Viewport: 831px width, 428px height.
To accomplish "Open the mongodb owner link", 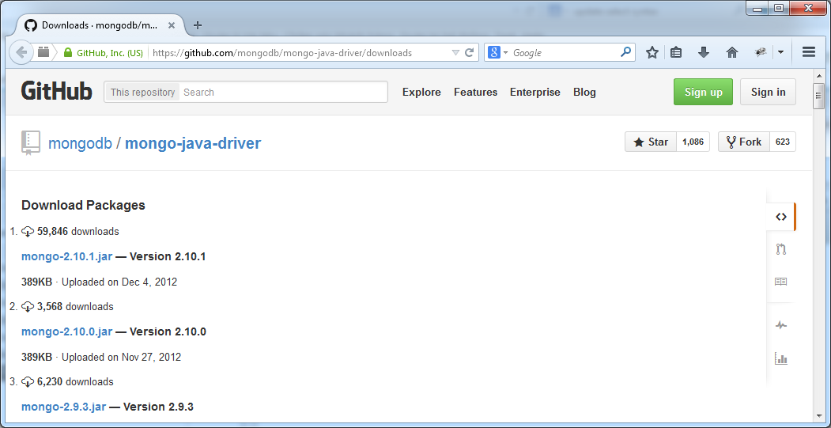I will point(80,143).
